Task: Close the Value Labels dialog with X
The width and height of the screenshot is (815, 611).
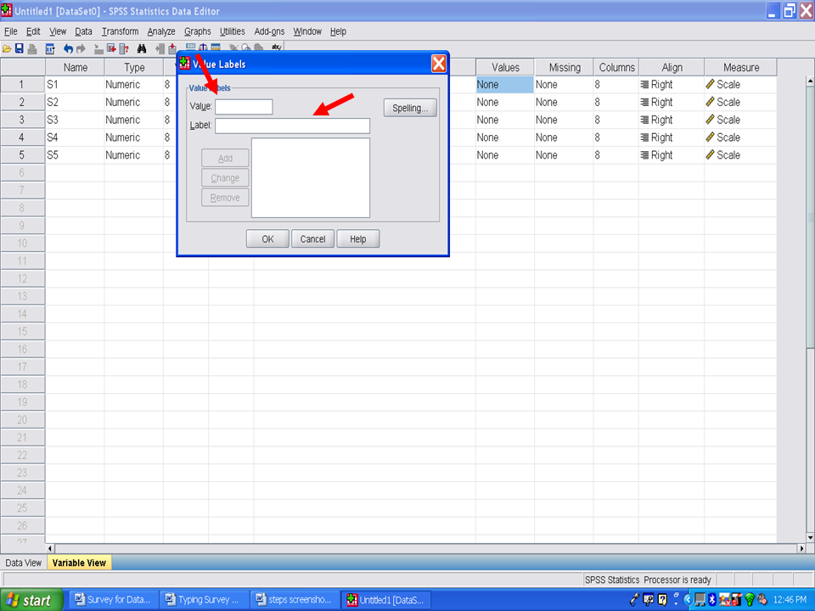Action: tap(438, 64)
